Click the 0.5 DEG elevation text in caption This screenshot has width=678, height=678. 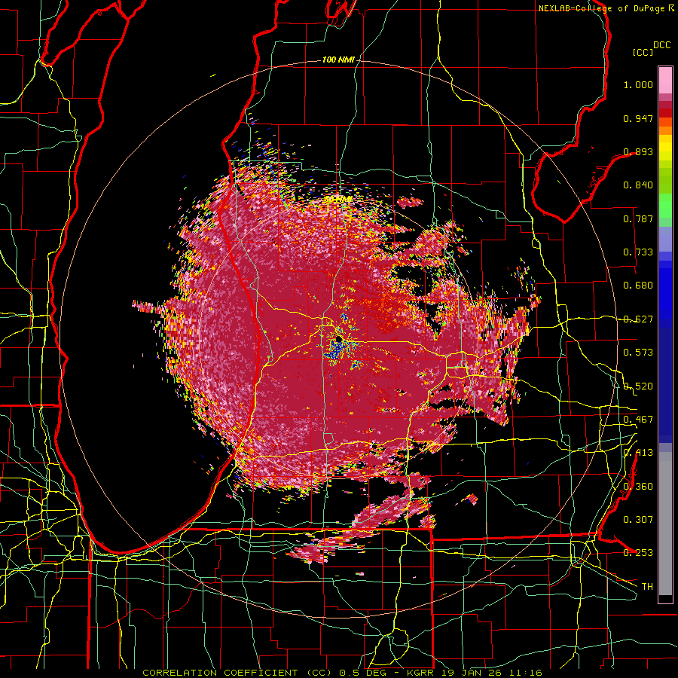(362, 673)
